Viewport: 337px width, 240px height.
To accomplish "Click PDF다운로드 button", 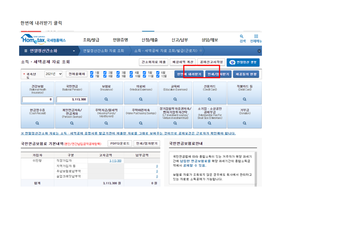I will (x=120, y=144).
